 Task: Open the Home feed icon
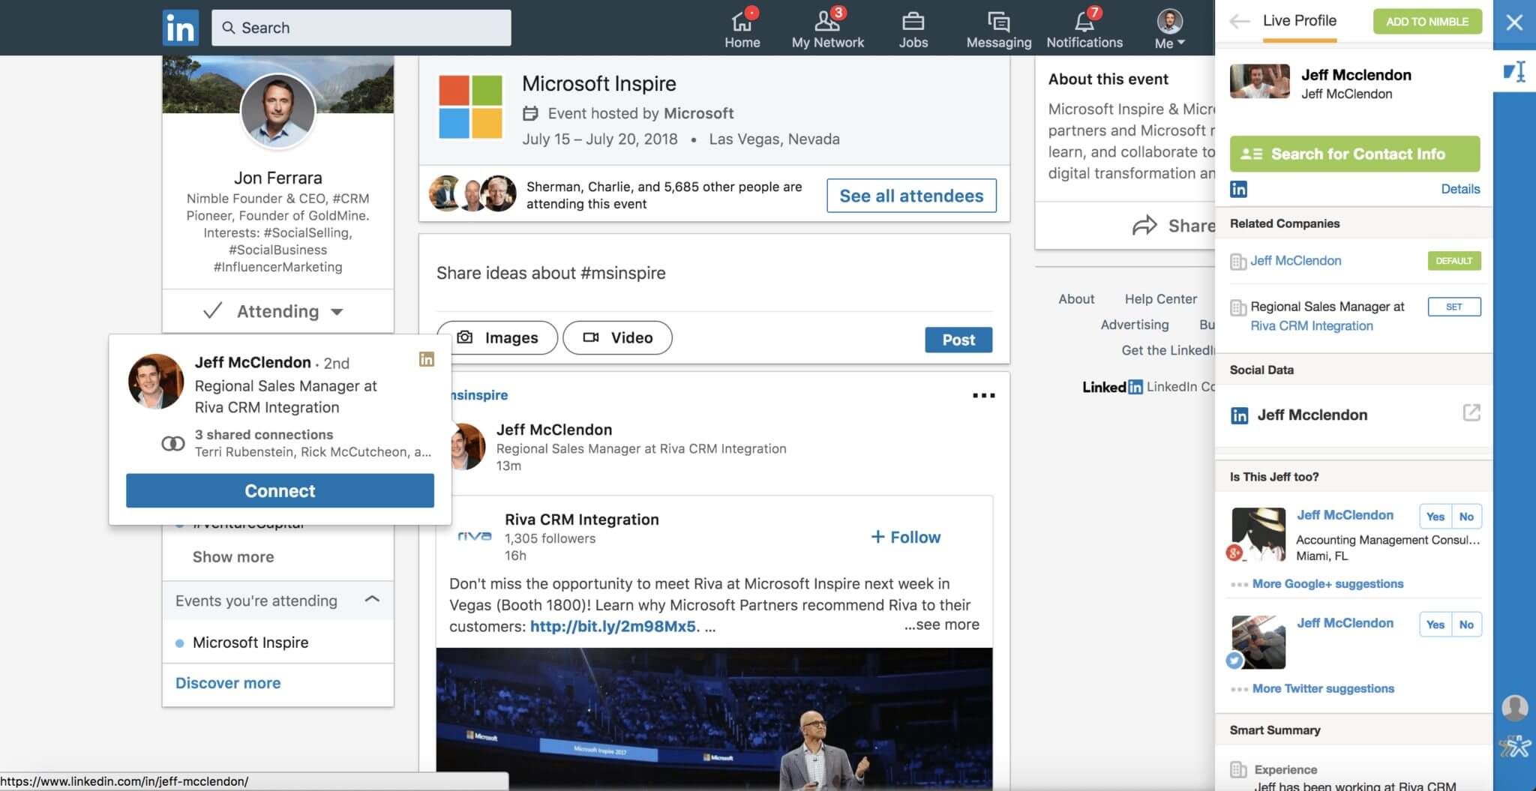742,22
